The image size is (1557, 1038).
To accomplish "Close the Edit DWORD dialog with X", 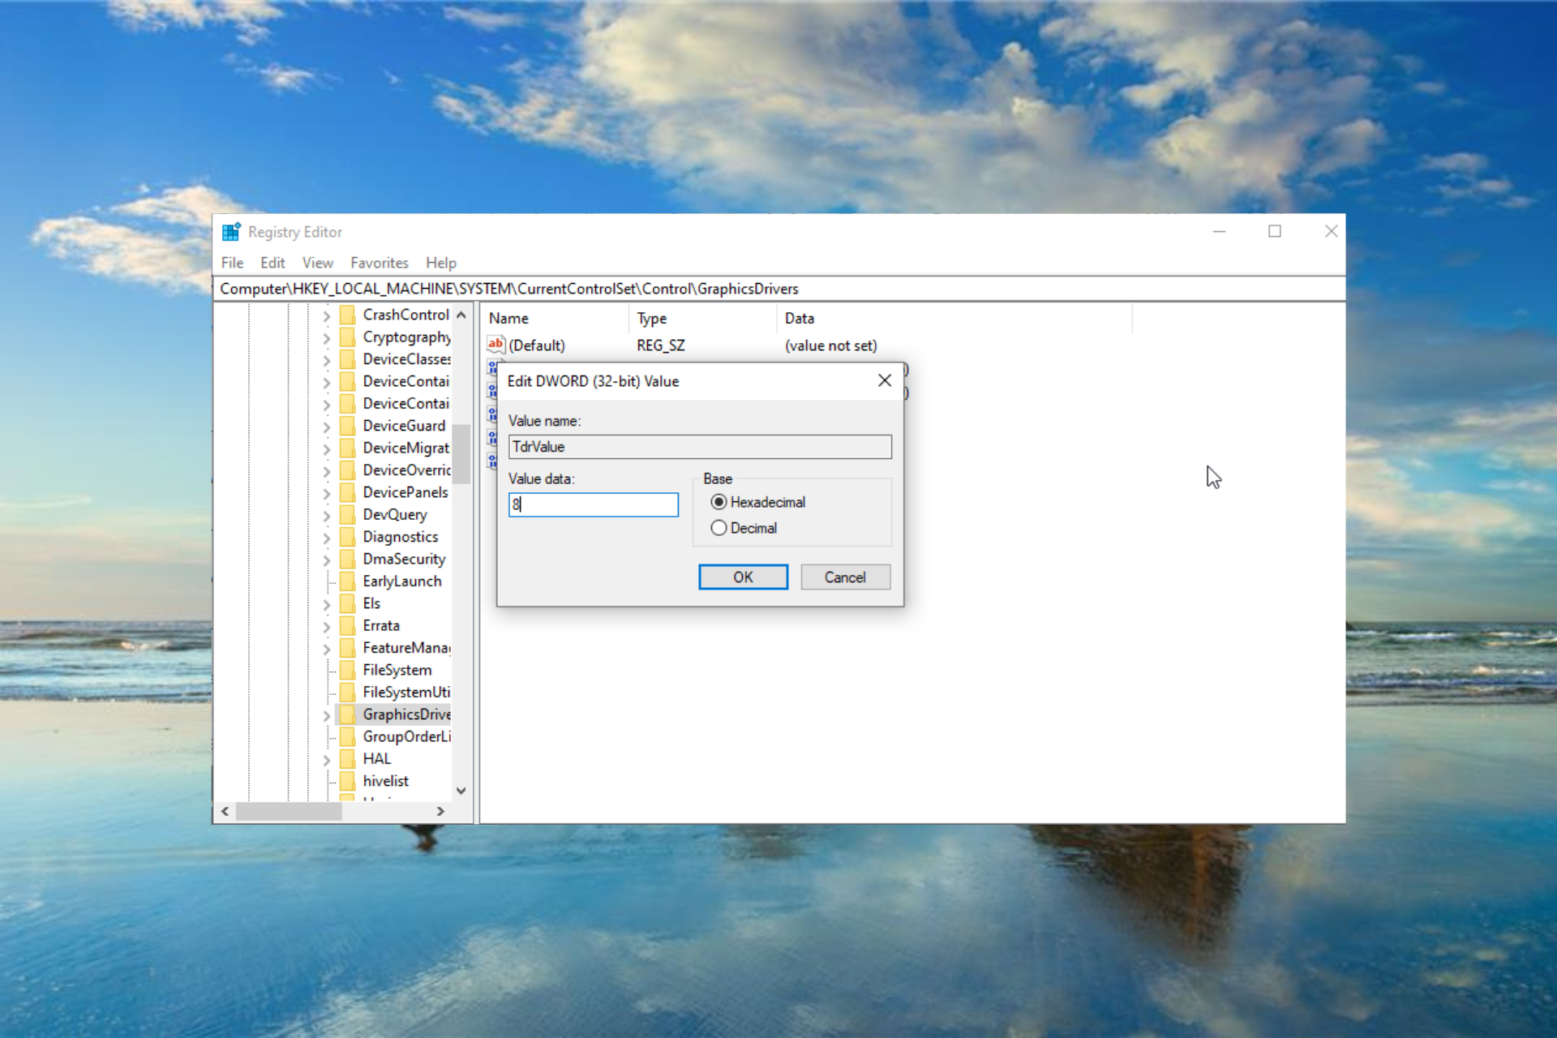I will [x=885, y=380].
